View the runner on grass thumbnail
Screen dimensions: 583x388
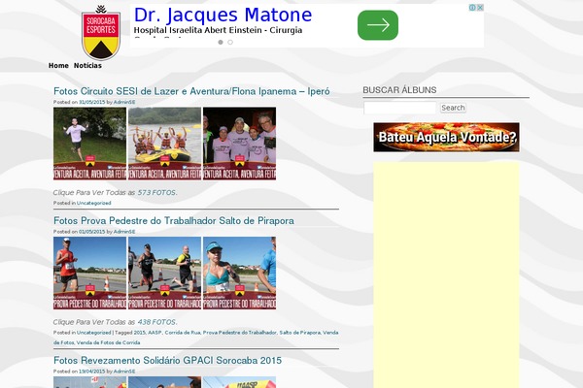coord(90,144)
